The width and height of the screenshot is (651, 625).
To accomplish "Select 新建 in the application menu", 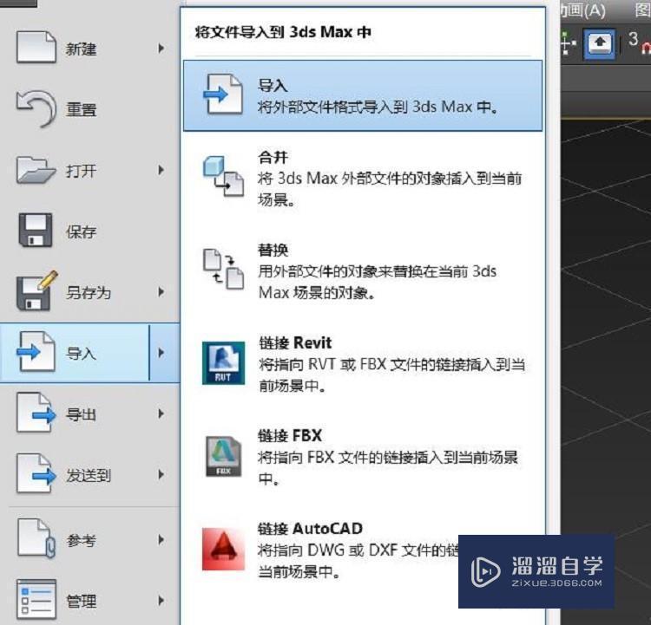I will coord(81,49).
